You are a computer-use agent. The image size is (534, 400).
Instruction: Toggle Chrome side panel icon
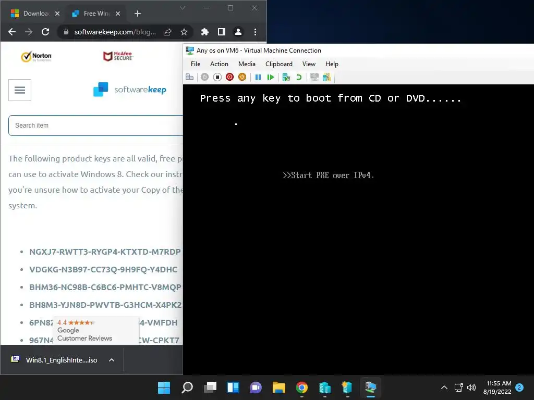[221, 32]
